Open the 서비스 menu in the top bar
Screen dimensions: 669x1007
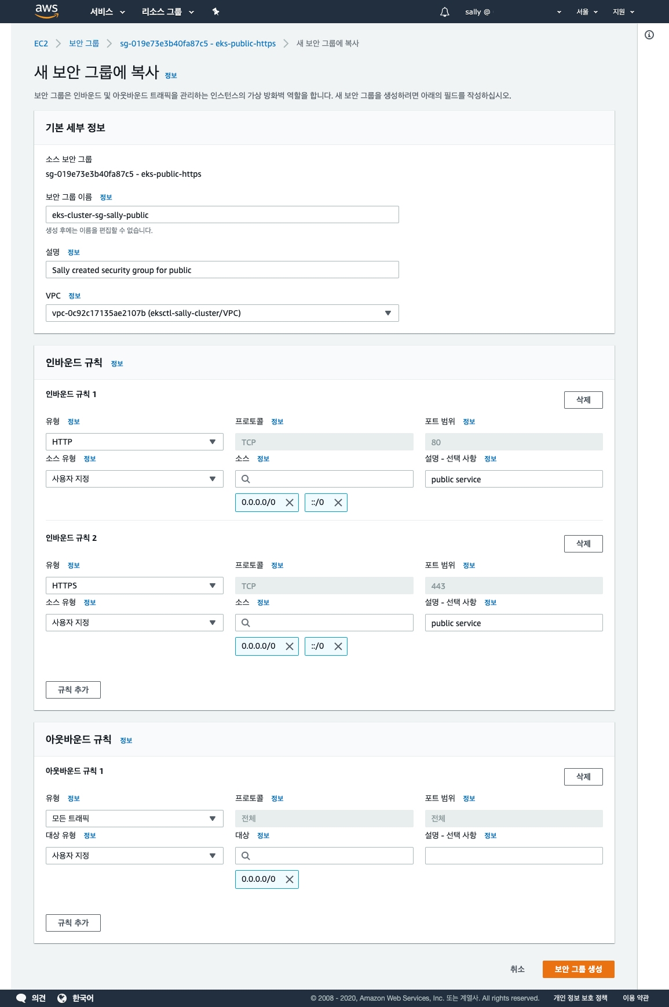[x=107, y=12]
